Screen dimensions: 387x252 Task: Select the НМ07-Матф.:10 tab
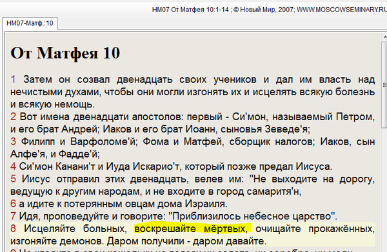point(30,23)
